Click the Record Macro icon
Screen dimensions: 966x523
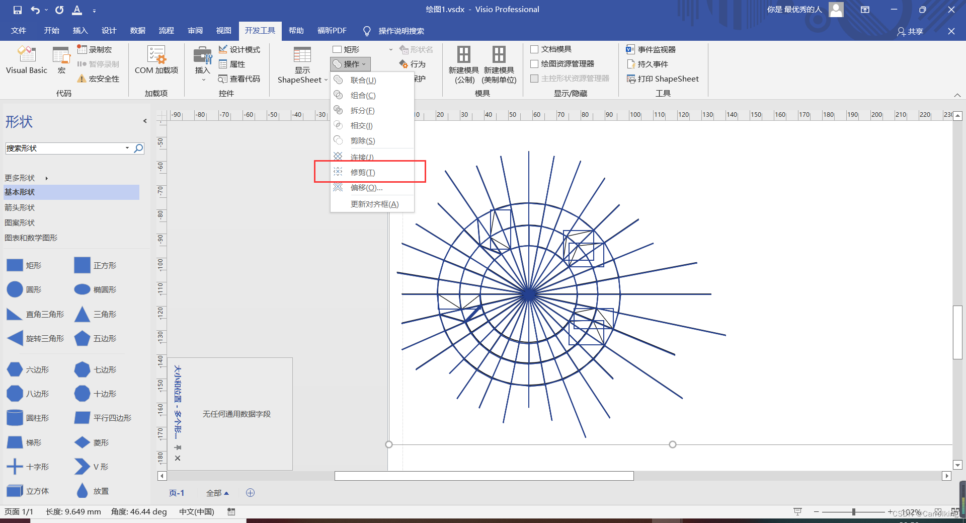coord(95,49)
